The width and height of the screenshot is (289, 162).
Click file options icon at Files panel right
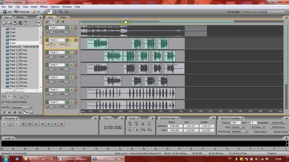coord(38,23)
